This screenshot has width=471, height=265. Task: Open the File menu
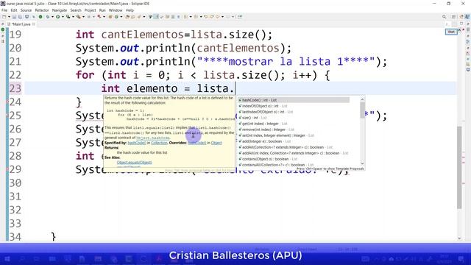(4, 10)
